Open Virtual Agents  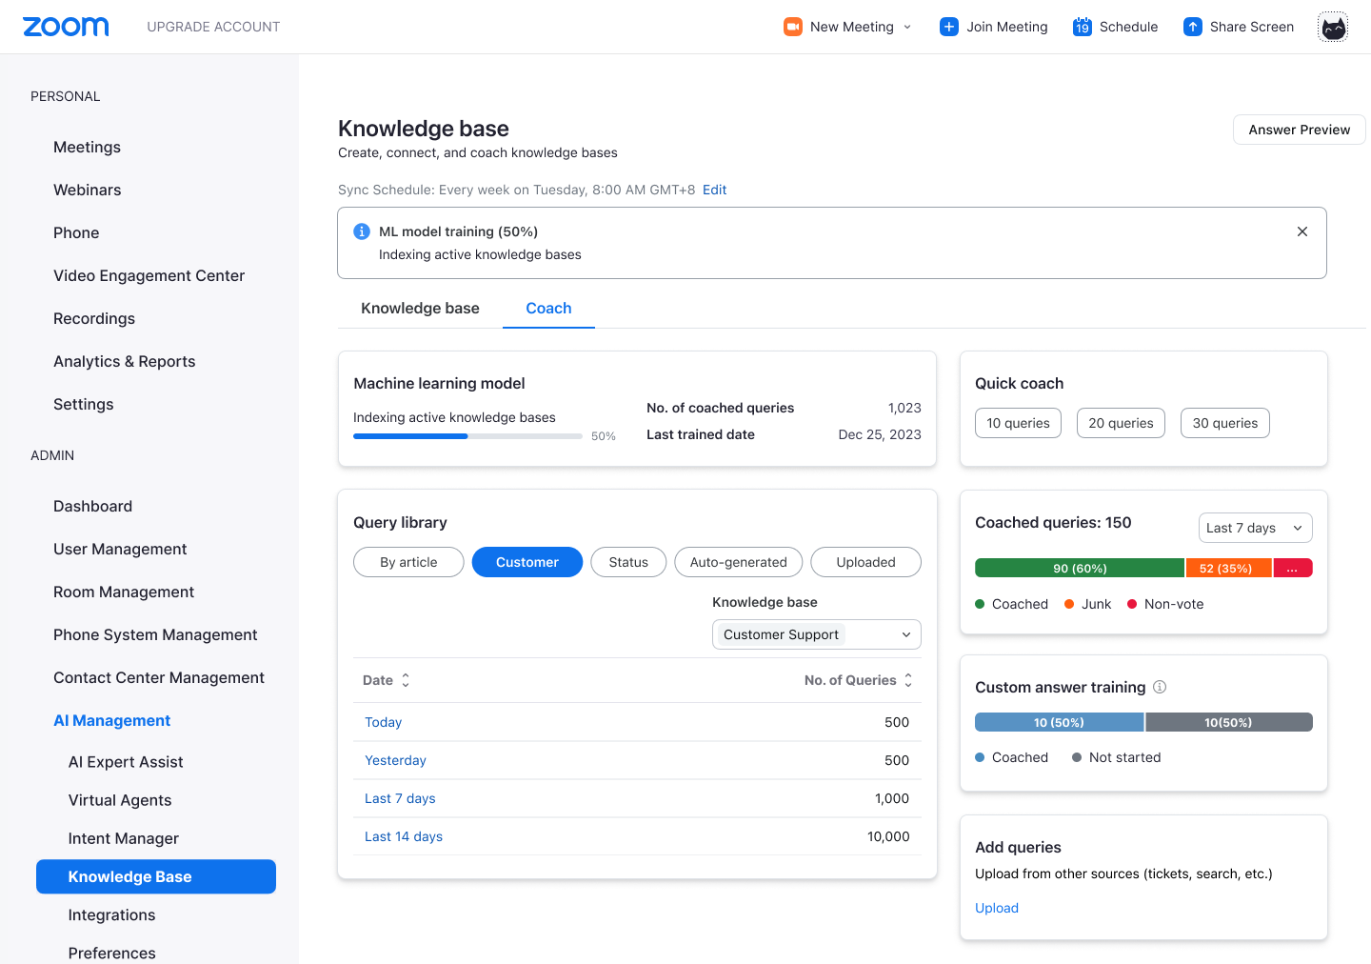coord(120,800)
